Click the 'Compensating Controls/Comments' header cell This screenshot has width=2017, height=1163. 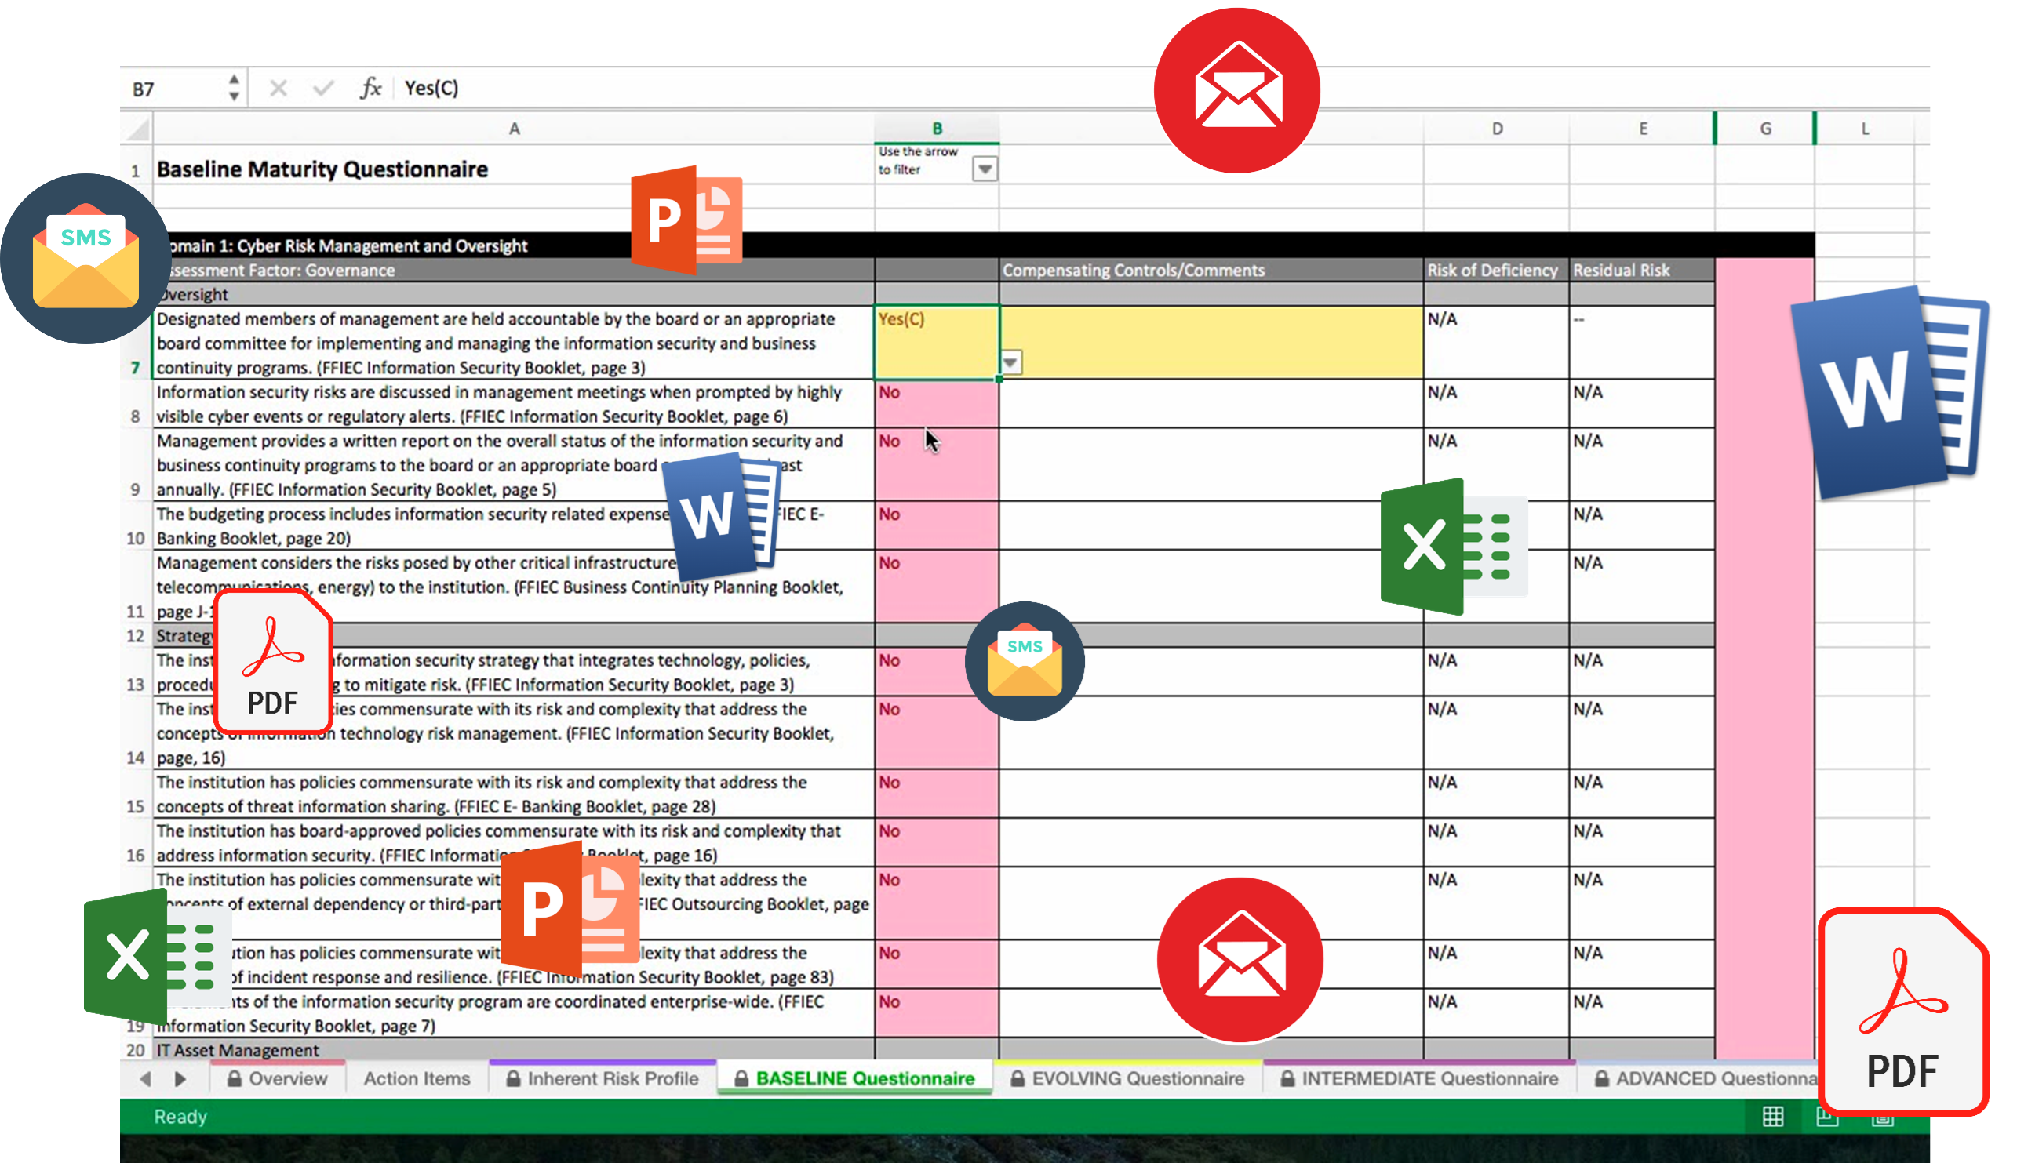pos(1211,270)
